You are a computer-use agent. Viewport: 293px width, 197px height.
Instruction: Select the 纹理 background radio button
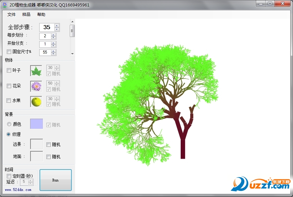coord(8,134)
